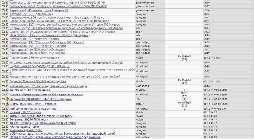Open topic Орджоникидзе, 41а имущественный комплекс
This screenshot has width=254, height=139.
pos(66,28)
